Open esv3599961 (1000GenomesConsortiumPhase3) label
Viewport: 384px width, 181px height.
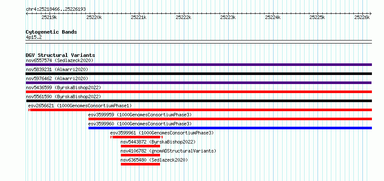click(162, 133)
